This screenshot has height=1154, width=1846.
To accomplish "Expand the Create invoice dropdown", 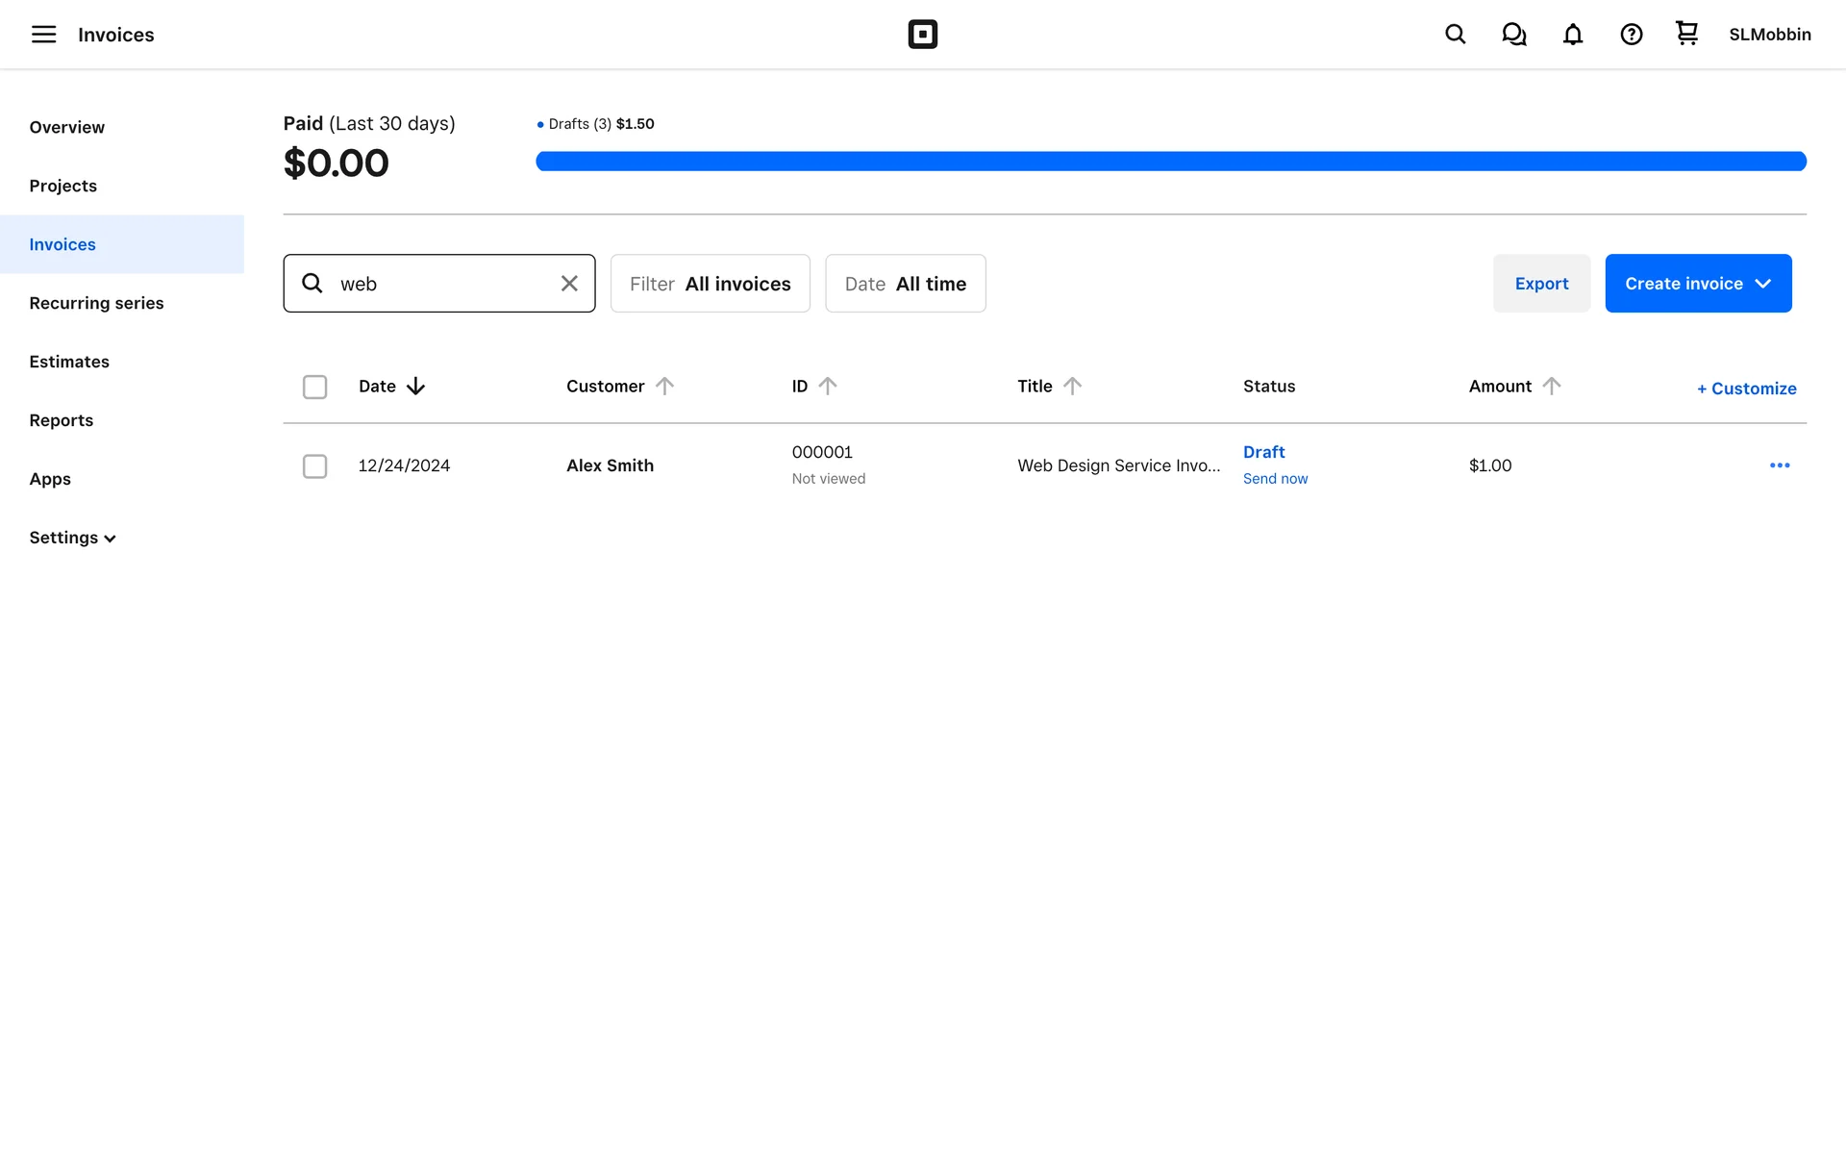I will point(1762,284).
